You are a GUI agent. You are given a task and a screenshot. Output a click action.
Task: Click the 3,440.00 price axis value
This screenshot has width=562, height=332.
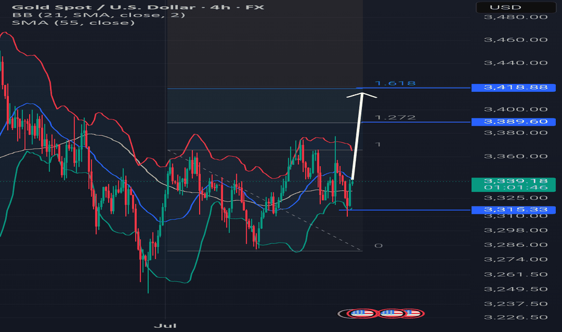[x=516, y=63]
